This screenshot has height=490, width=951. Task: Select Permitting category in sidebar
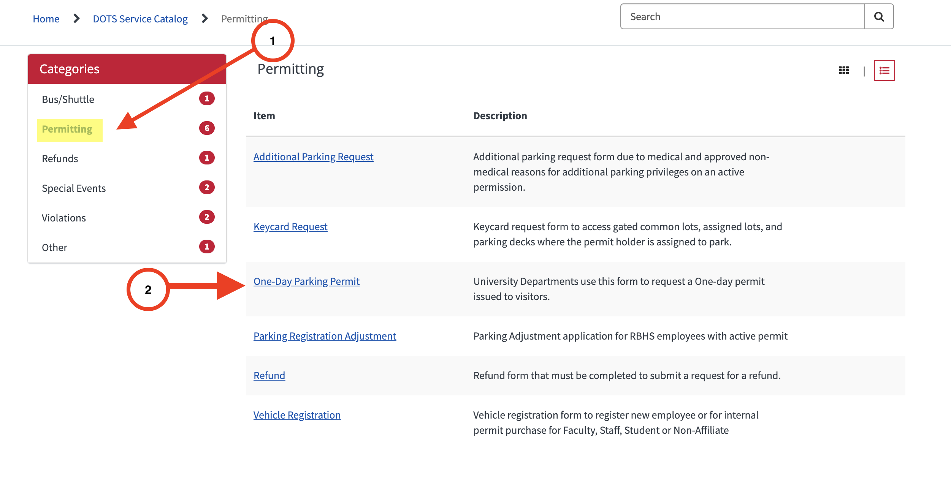point(67,129)
